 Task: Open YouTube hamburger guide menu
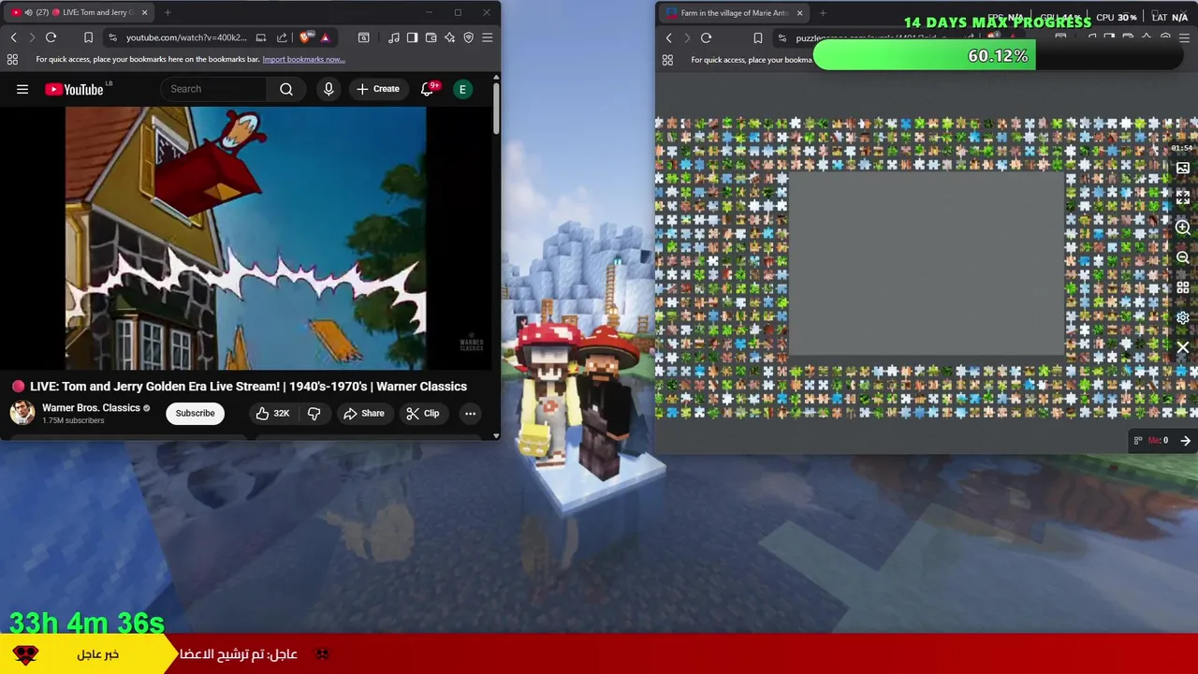[22, 89]
